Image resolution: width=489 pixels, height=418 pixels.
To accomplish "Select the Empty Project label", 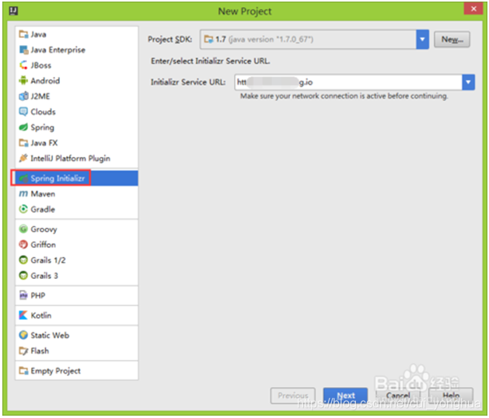I will coord(55,371).
